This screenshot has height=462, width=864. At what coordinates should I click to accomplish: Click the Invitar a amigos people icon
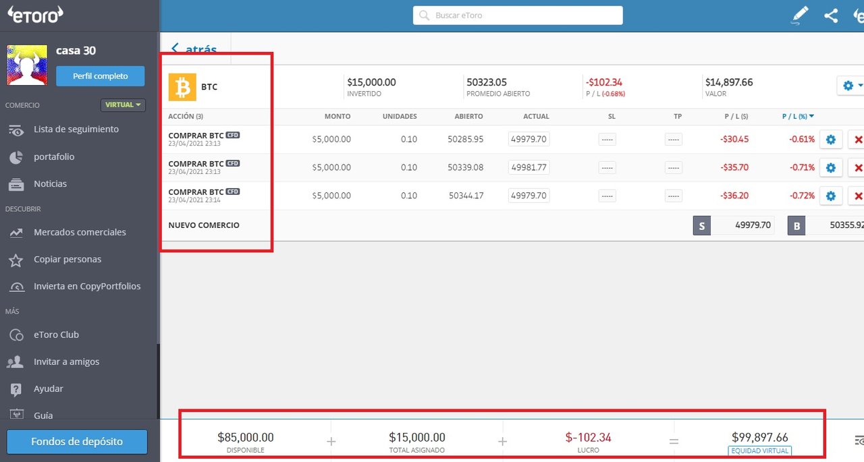pos(16,362)
